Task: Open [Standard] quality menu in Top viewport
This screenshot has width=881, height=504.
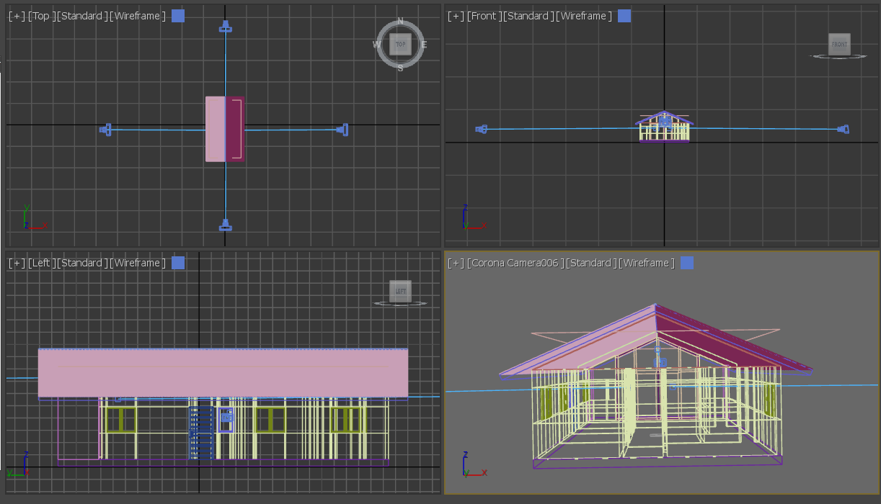Action: point(83,16)
